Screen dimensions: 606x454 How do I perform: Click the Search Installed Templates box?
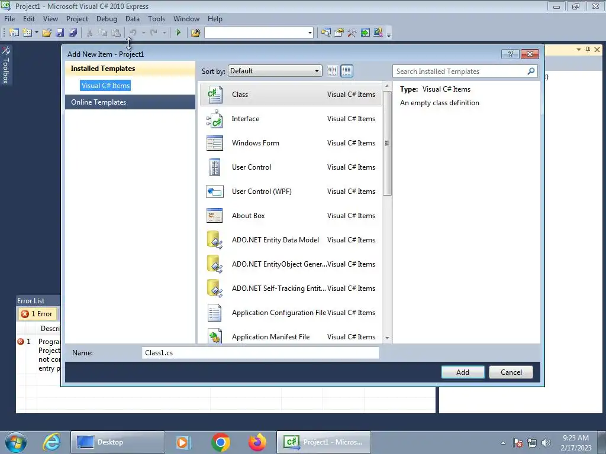pos(465,71)
